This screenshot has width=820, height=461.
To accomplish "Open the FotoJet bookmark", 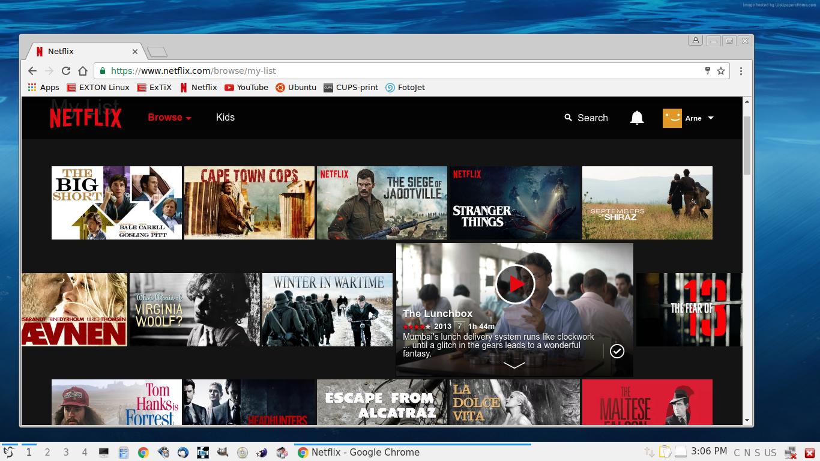I will tap(405, 87).
